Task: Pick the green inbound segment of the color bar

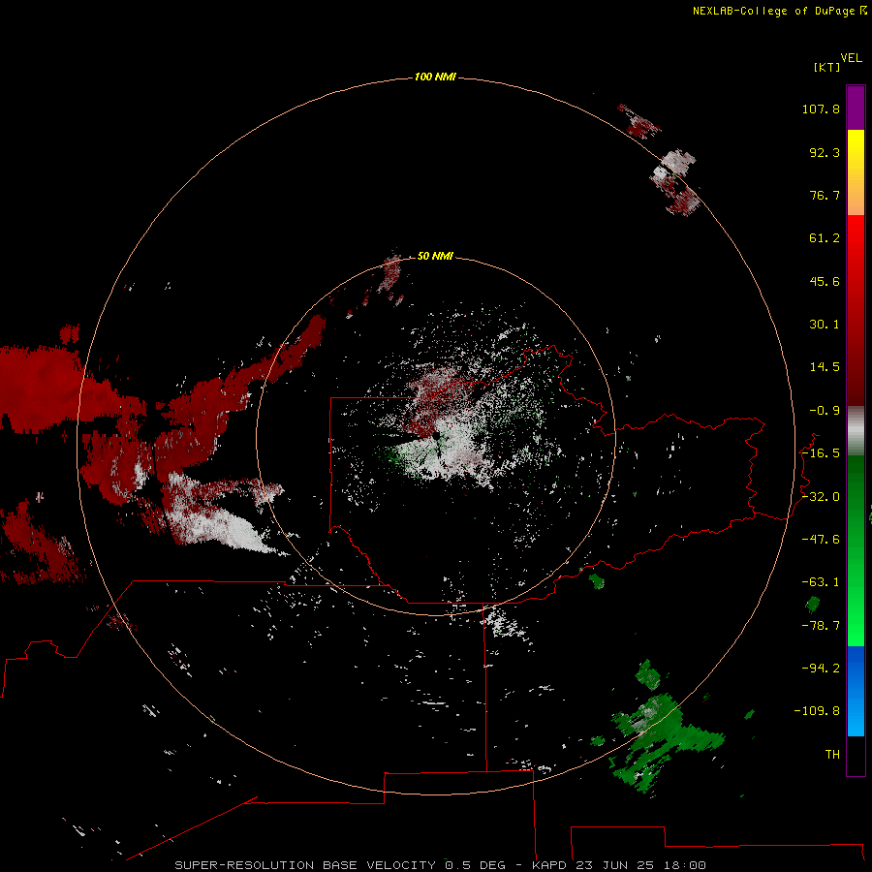Action: click(x=856, y=550)
